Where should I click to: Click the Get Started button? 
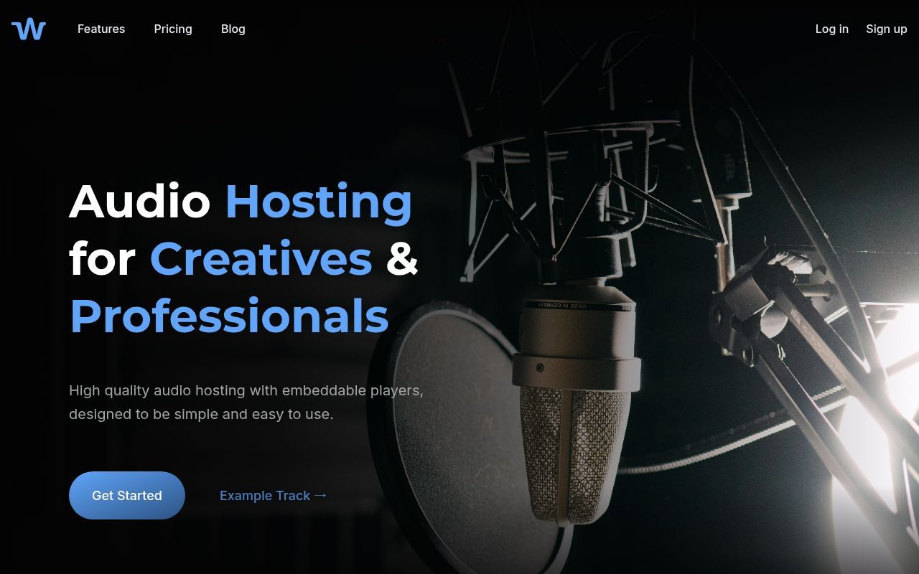pos(127,495)
